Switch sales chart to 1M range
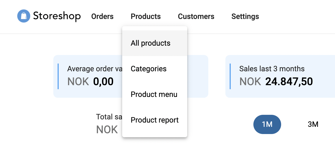Screen dimensions: 335x165 [267, 124]
